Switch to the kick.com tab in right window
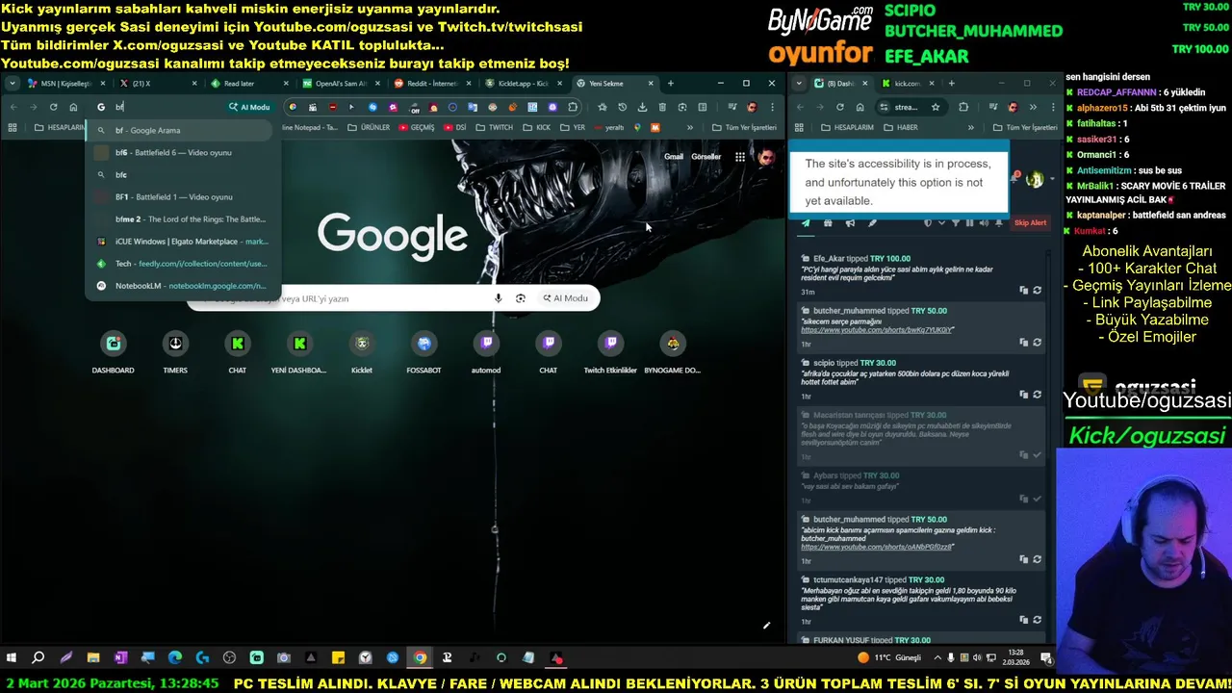The width and height of the screenshot is (1232, 693). point(906,84)
